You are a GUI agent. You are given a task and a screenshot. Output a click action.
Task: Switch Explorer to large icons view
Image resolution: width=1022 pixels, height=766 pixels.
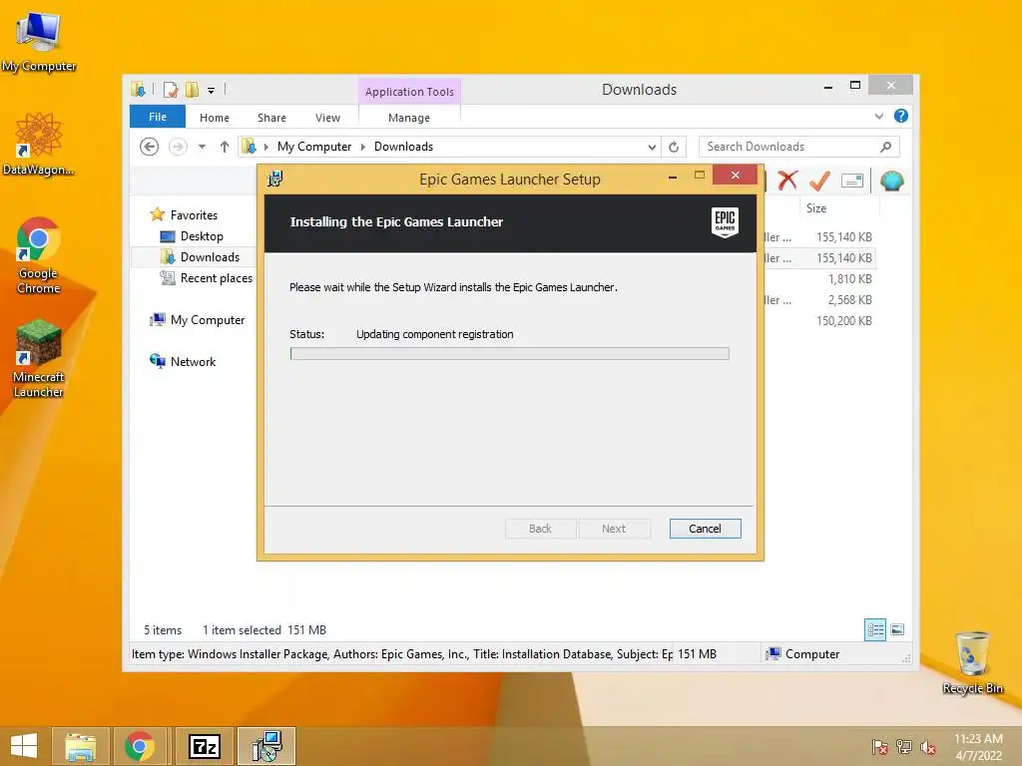pos(897,630)
